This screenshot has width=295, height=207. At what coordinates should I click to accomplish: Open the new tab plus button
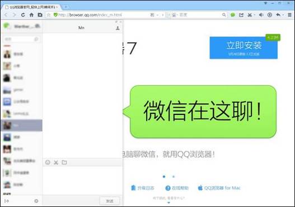66,7
